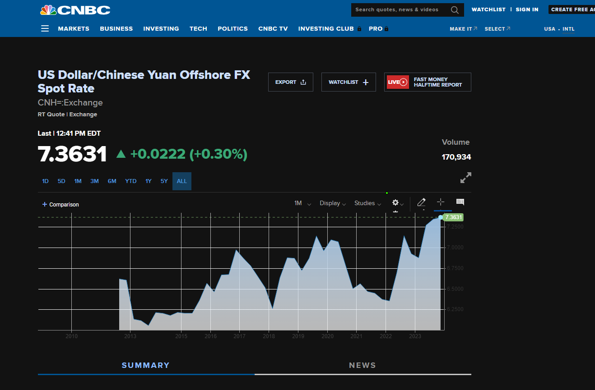The image size is (595, 390).
Task: Click the plus icon beside Comparison
Action: [x=44, y=204]
